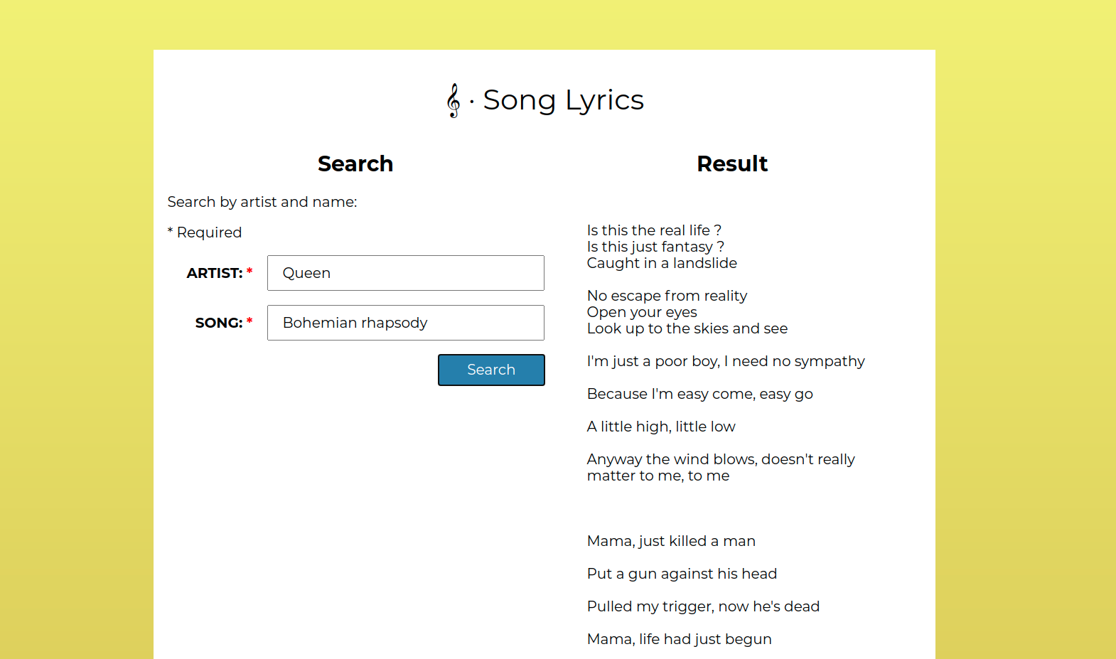Viewport: 1116px width, 659px height.
Task: Click the Song Lyrics page title
Action: (x=563, y=100)
